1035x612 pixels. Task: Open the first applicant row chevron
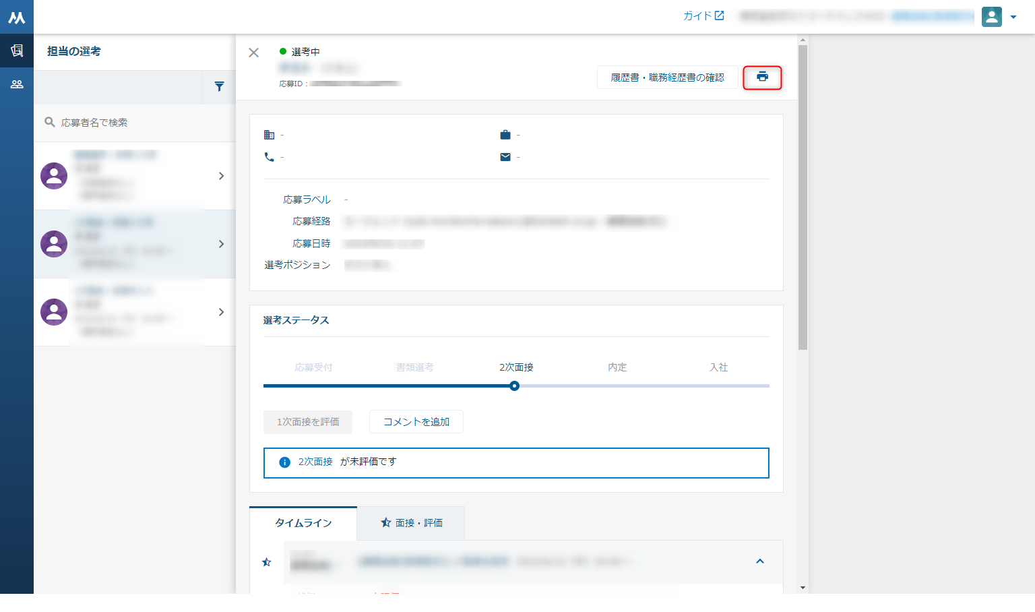[221, 176]
